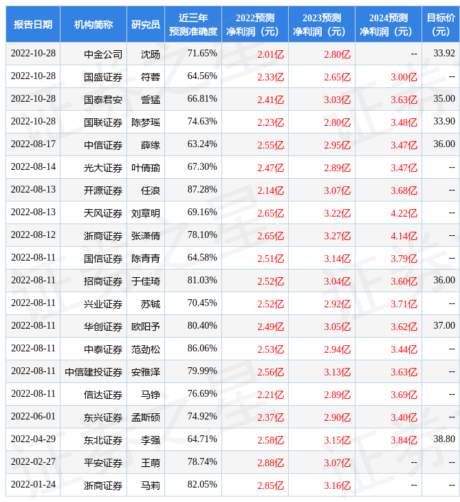Select report date 2022-04-29

point(33,439)
